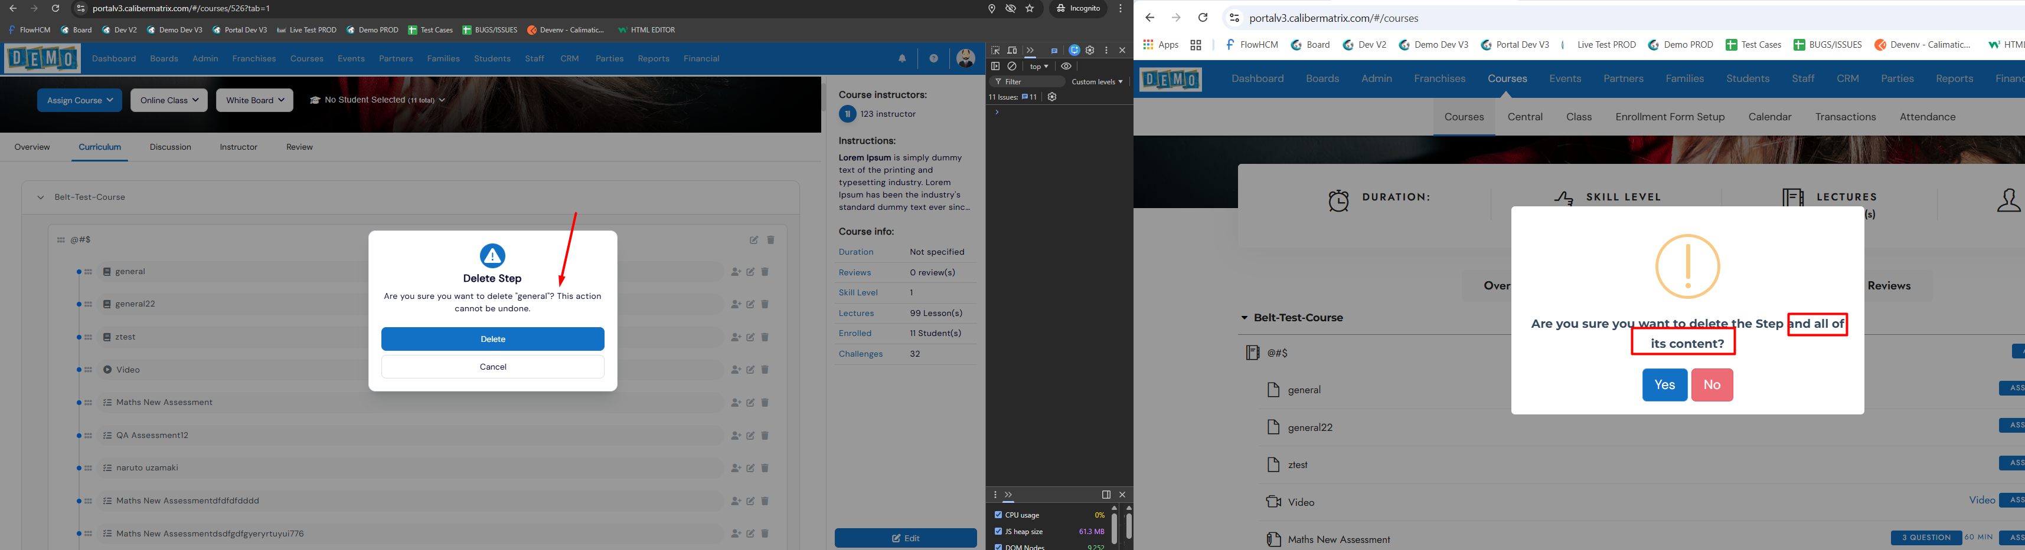
Task: Reload the right browser window
Action: coord(1203,18)
